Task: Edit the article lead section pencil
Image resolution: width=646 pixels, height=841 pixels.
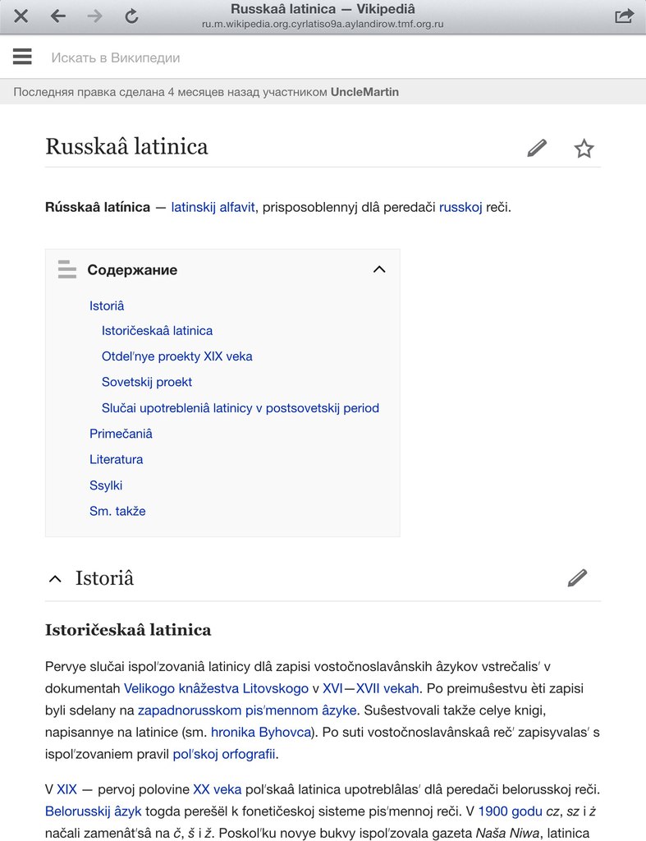Action: [537, 148]
